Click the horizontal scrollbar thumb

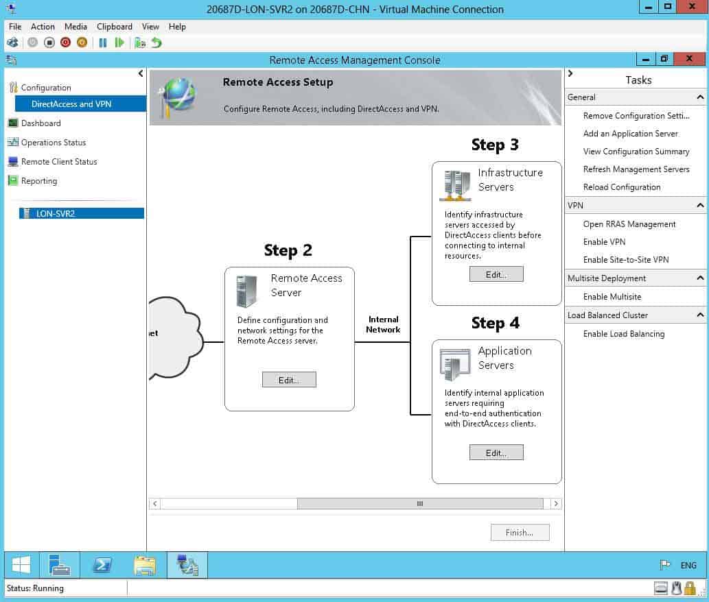(420, 503)
